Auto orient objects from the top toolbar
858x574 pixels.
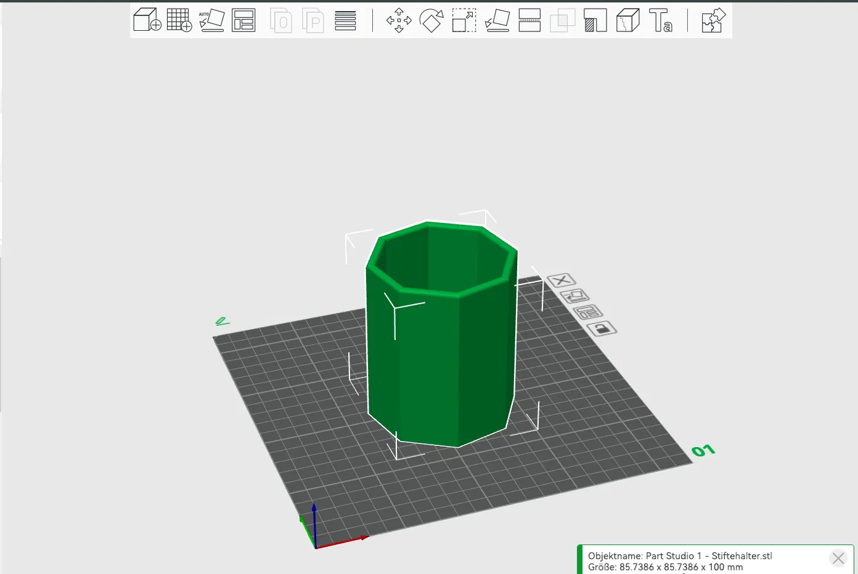[x=211, y=20]
